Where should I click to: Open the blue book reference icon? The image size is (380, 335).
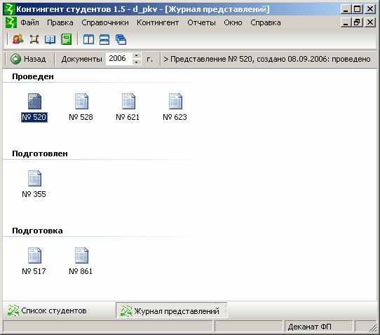click(x=50, y=39)
